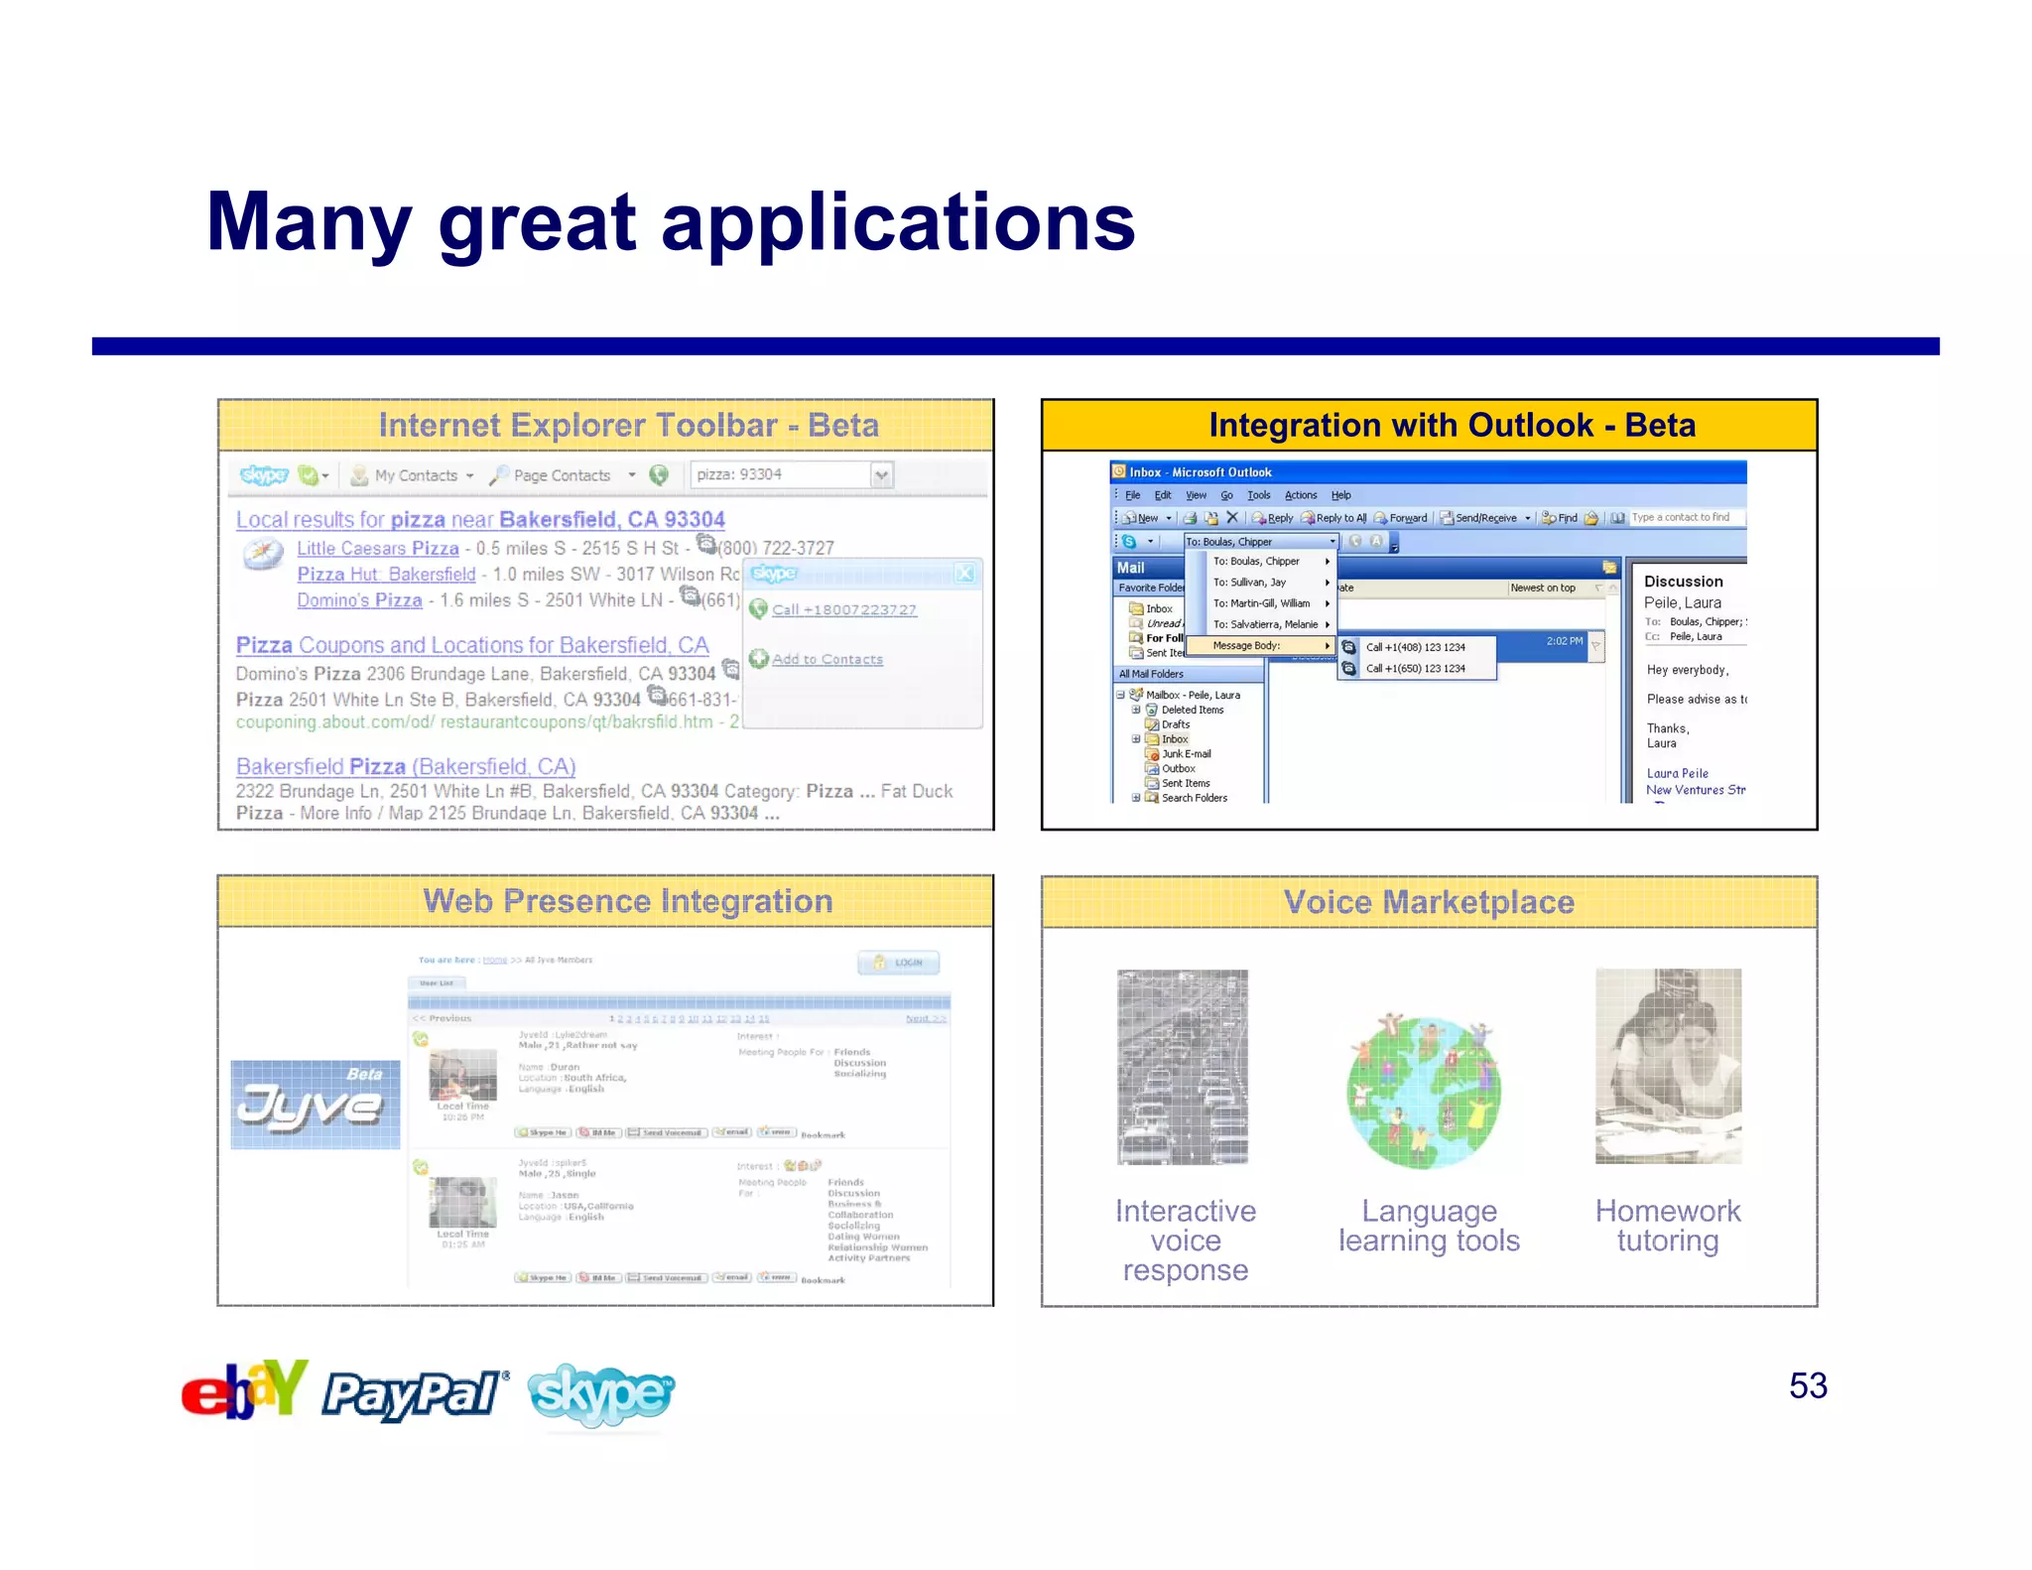2032x1570 pixels.
Task: Click the Skype button in Outlook toolbar
Action: point(1129,541)
